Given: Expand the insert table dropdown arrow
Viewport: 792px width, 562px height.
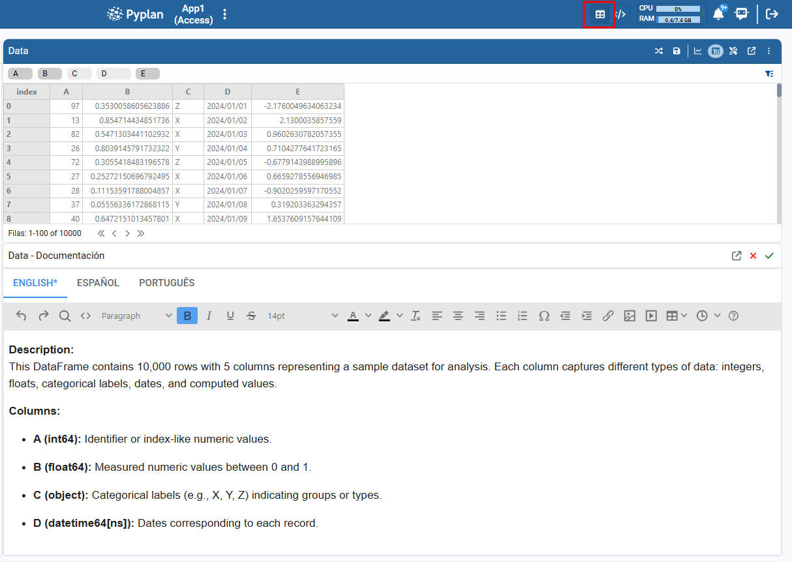Looking at the screenshot, I should click(684, 316).
